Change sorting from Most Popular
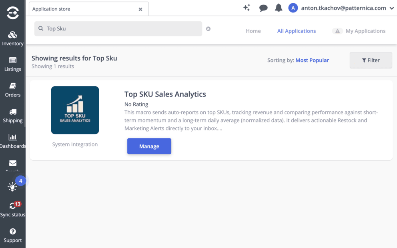397x248 pixels. (x=312, y=60)
